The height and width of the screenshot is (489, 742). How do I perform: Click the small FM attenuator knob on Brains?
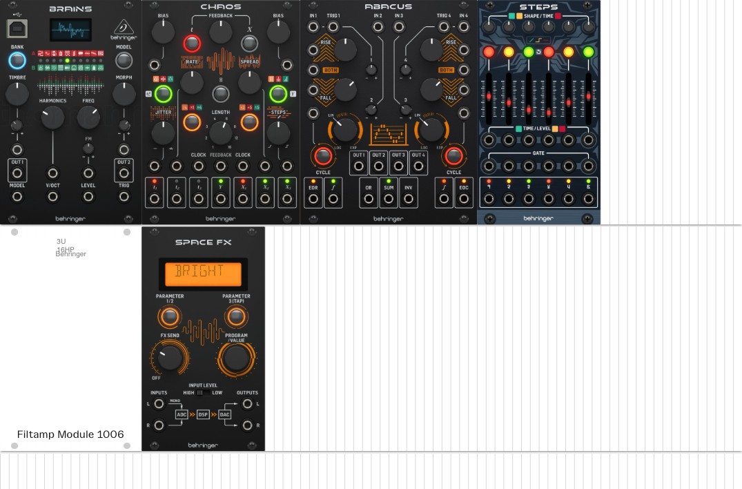point(88,148)
